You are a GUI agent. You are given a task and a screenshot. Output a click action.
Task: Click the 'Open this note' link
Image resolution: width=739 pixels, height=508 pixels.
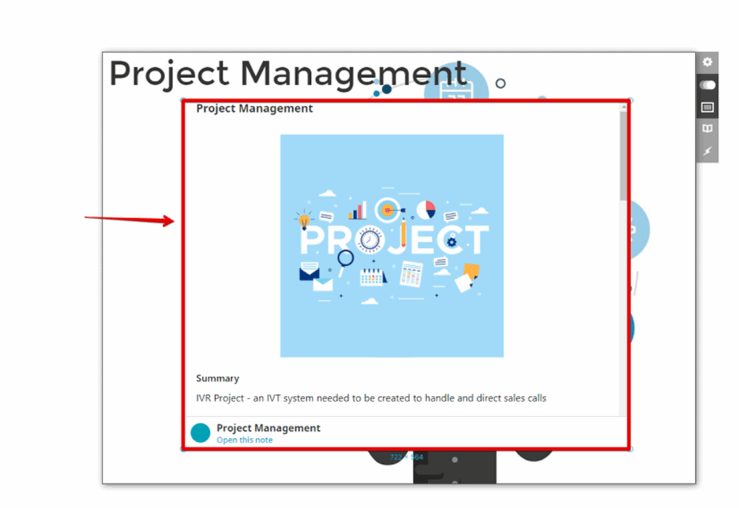coord(245,440)
